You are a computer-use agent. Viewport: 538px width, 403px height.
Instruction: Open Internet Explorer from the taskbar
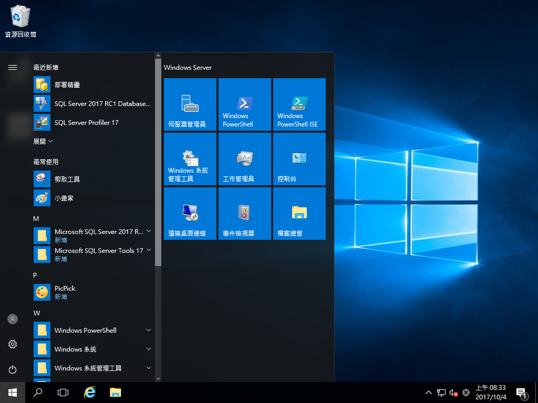coord(89,392)
